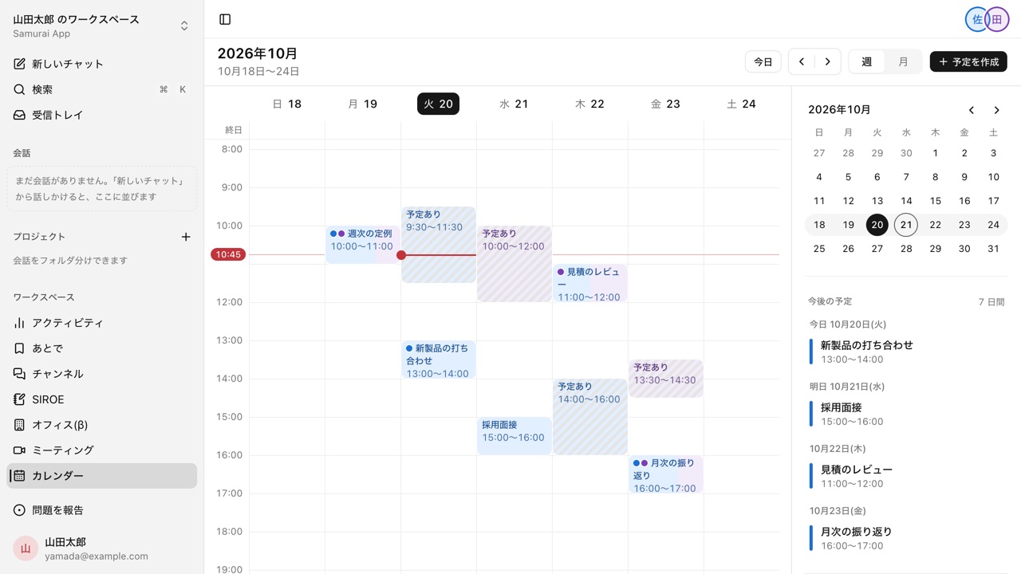The image size is (1021, 574).
Task: Toggle the sidebar panel icon
Action: (x=225, y=19)
